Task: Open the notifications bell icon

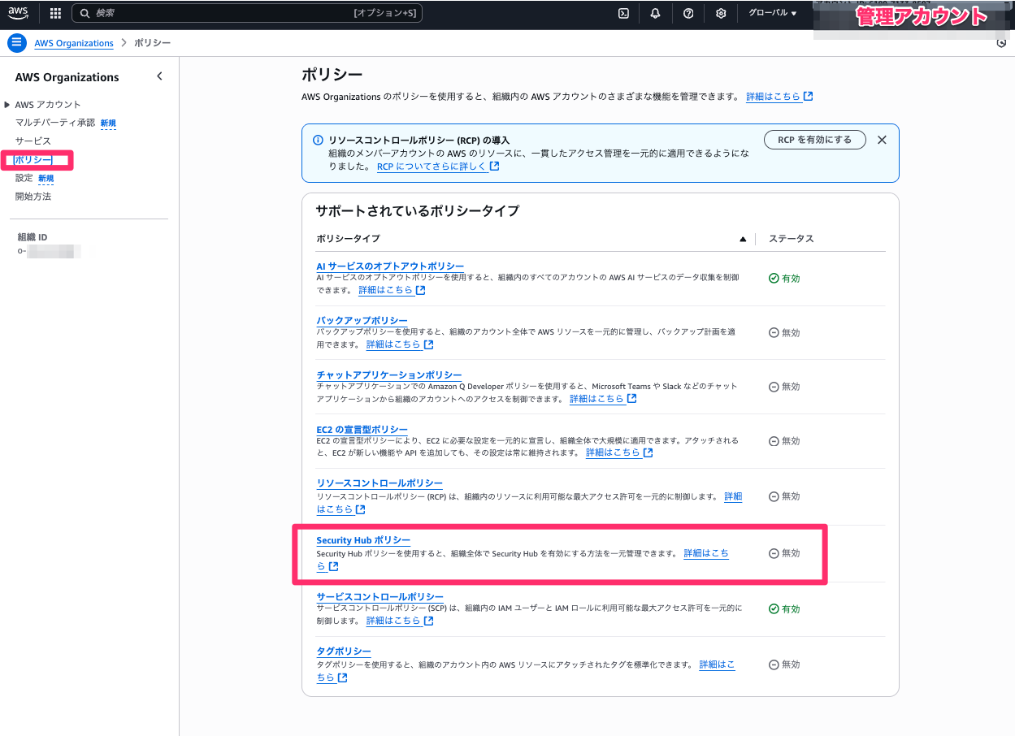Action: [655, 13]
